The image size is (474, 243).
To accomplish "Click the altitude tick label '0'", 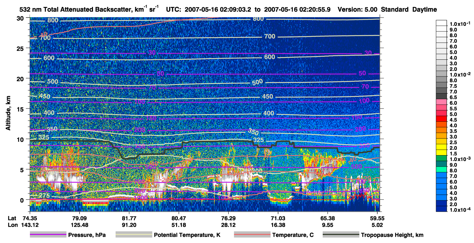I will pyautogui.click(x=23, y=200).
